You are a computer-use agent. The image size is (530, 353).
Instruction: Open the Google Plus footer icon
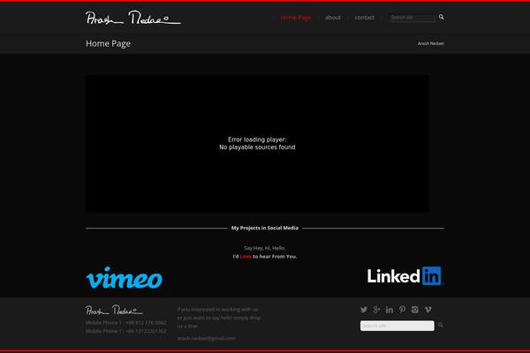coord(376,310)
